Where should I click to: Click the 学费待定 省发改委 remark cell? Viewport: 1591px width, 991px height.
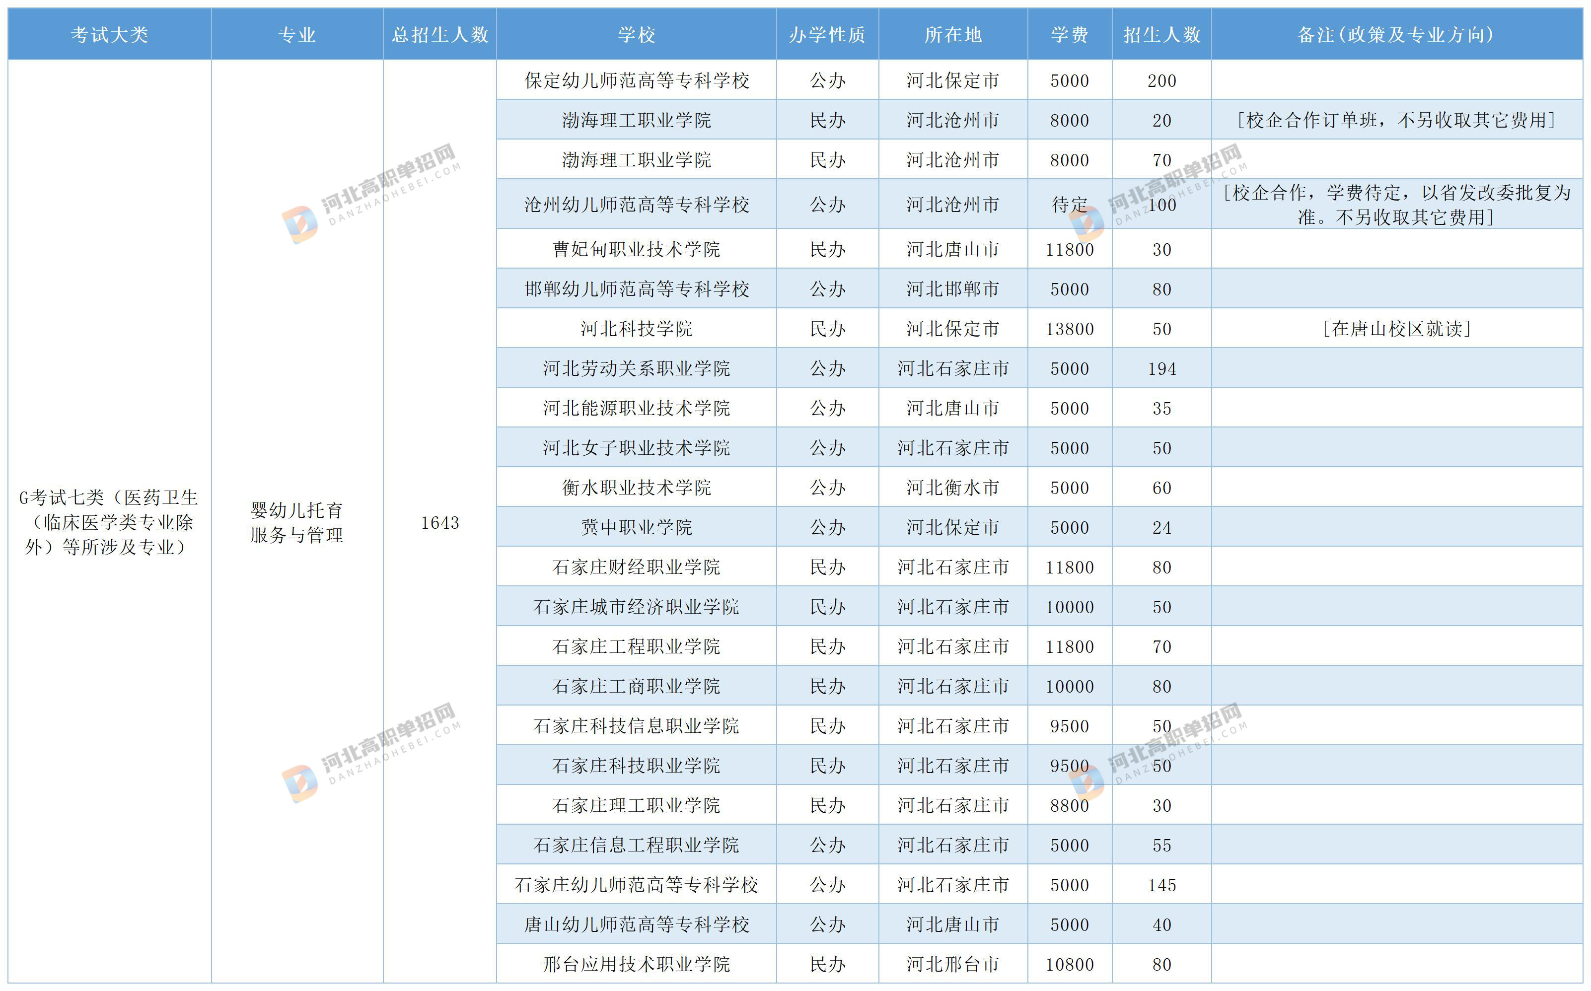click(1397, 204)
